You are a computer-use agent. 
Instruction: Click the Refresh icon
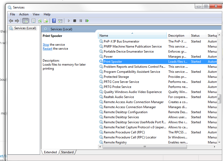(40, 20)
